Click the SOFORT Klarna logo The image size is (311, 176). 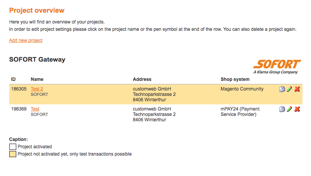[277, 66]
